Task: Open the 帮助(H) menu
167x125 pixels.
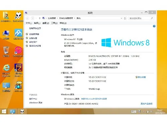Action: [x=63, y=23]
